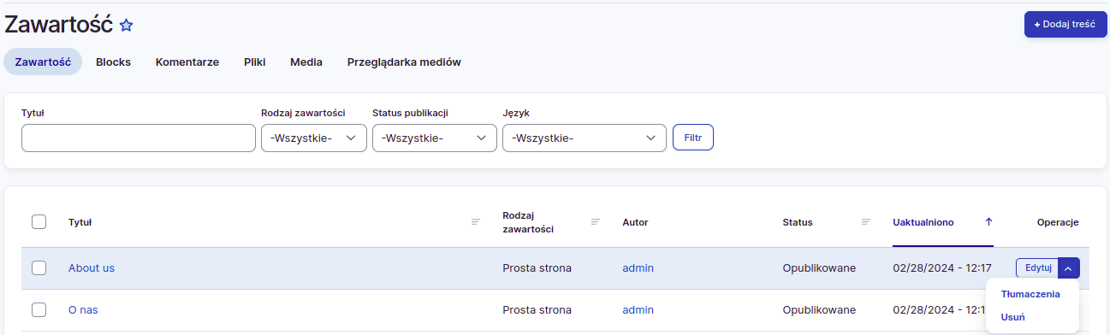Click Edytuj for the About us row
Image resolution: width=1110 pixels, height=335 pixels.
click(1037, 267)
